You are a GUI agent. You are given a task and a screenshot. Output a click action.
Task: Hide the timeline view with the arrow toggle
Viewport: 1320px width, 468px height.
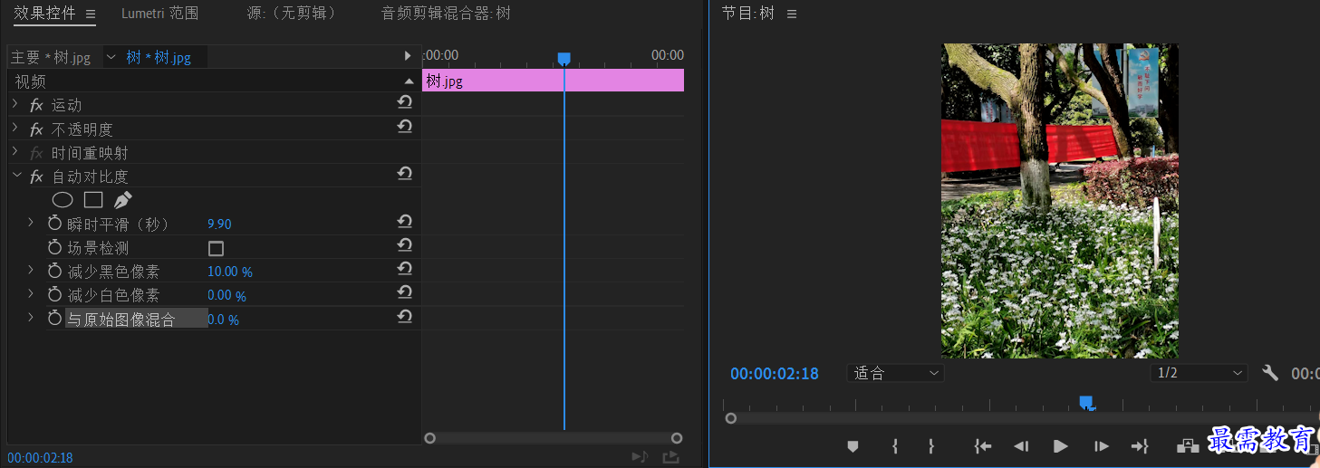click(408, 56)
